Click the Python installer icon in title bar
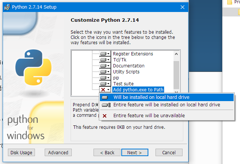 click(7, 7)
